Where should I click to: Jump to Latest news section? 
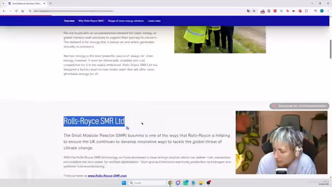[154, 21]
